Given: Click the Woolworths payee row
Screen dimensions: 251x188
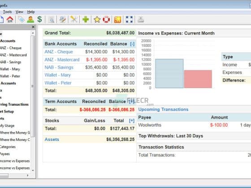Looking at the screenshot, I should [150, 125].
